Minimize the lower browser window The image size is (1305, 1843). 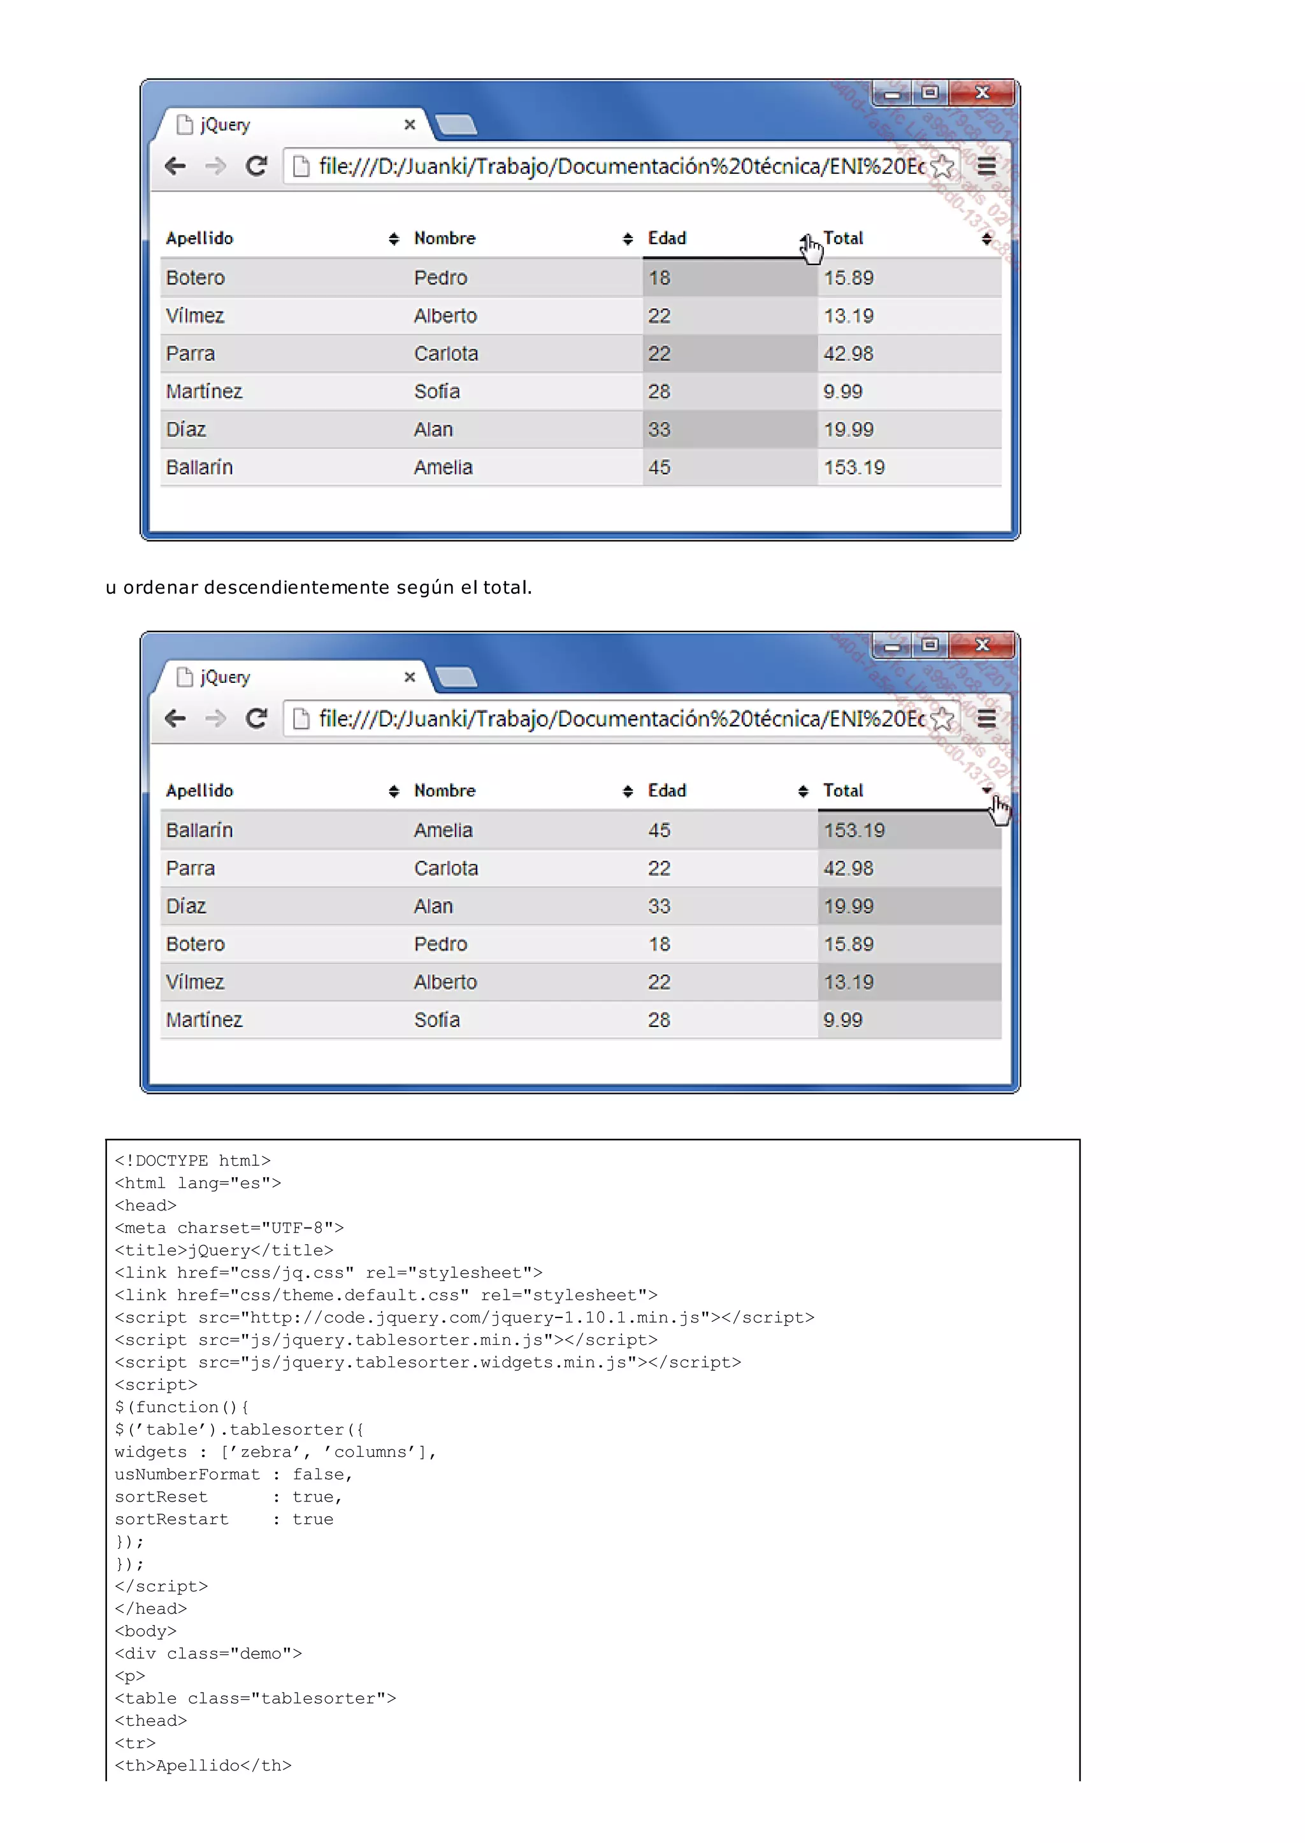coord(892,645)
